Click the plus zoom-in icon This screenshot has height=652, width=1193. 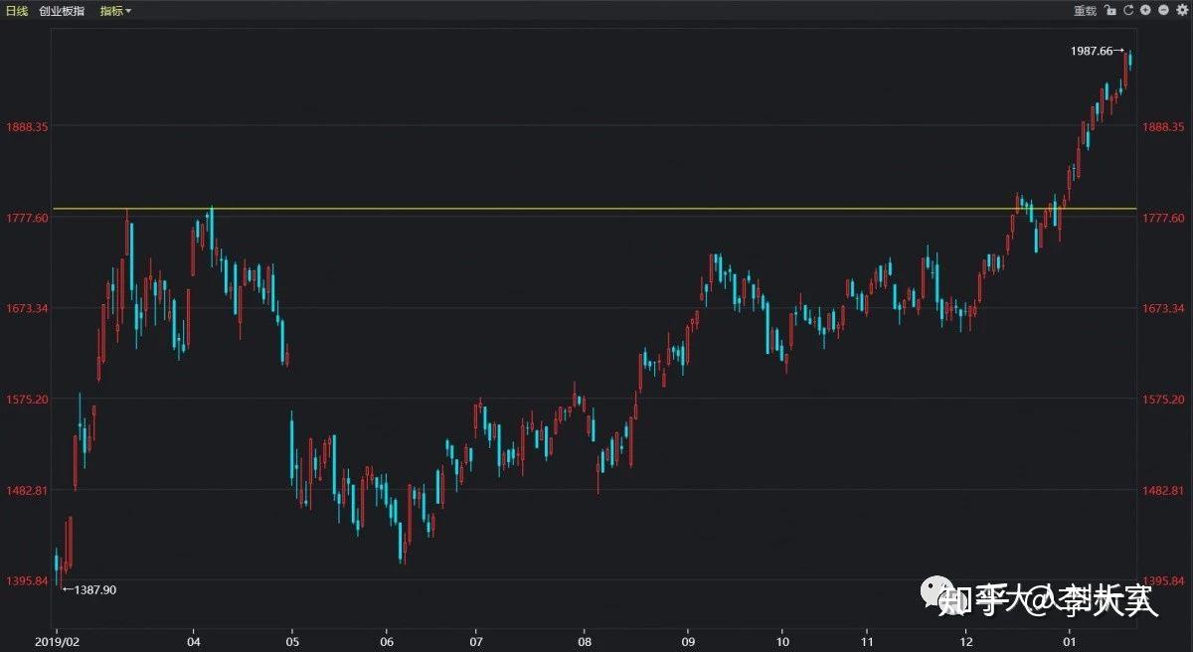[1146, 11]
